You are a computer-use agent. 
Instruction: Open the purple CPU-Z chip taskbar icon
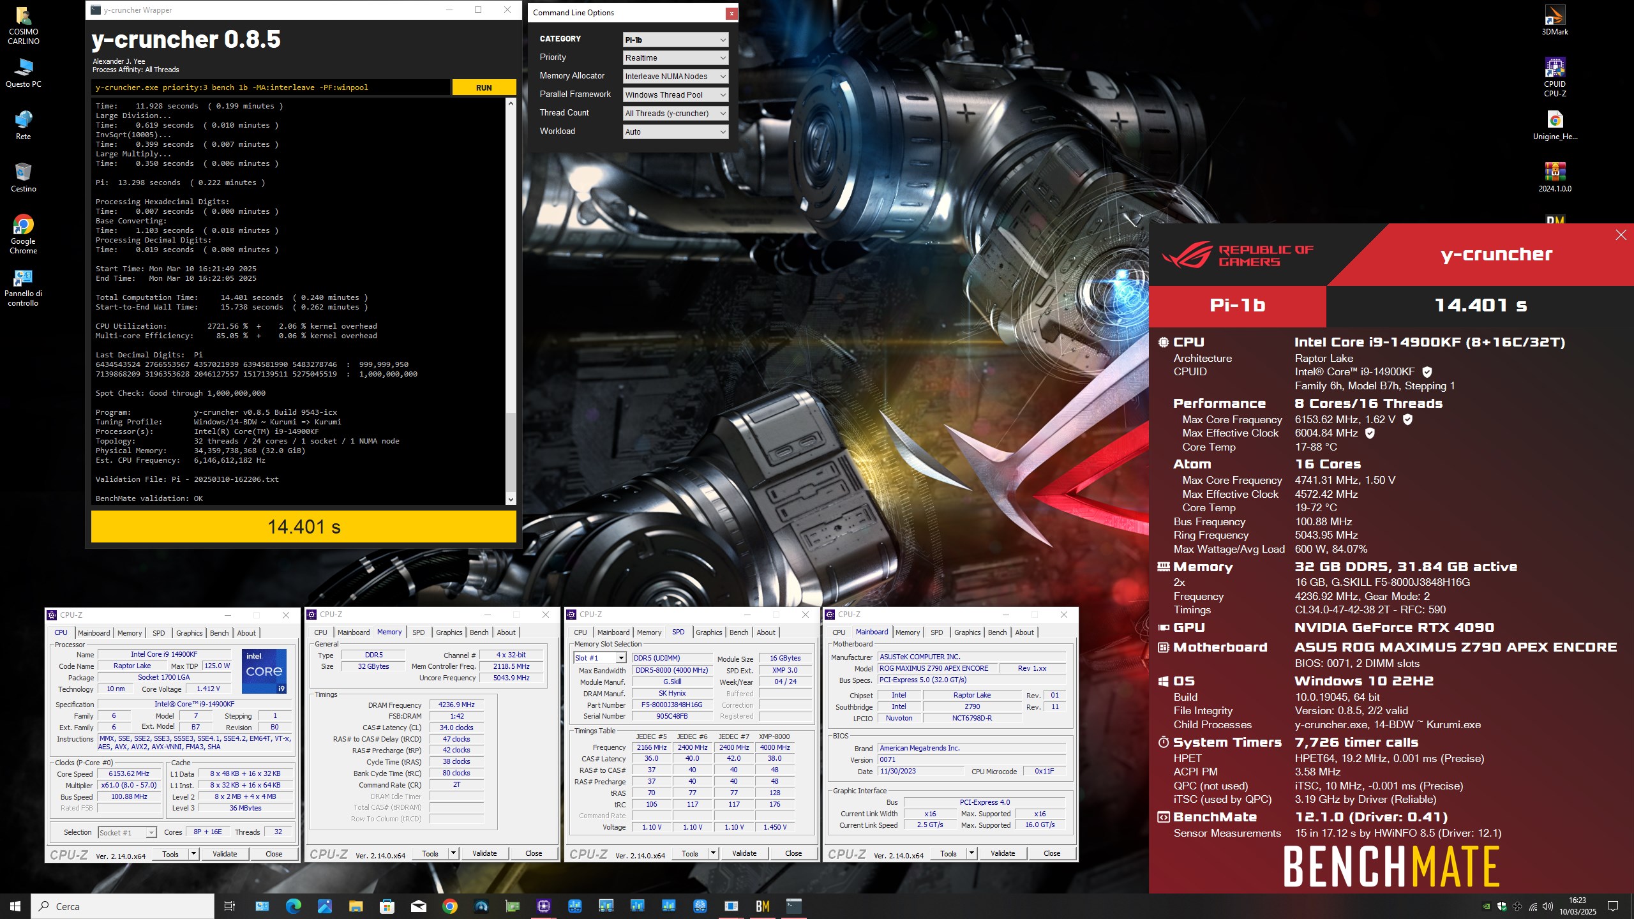pos(543,906)
